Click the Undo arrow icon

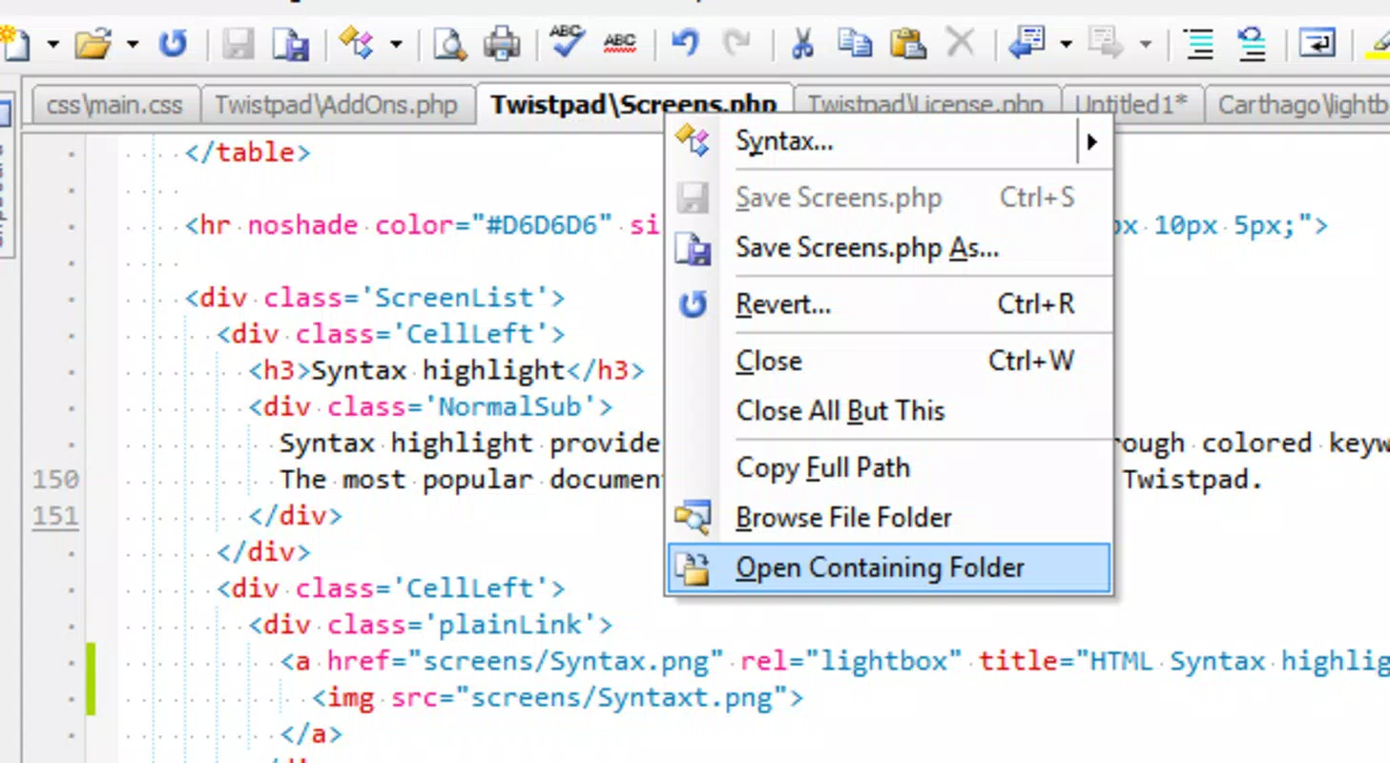coord(685,44)
